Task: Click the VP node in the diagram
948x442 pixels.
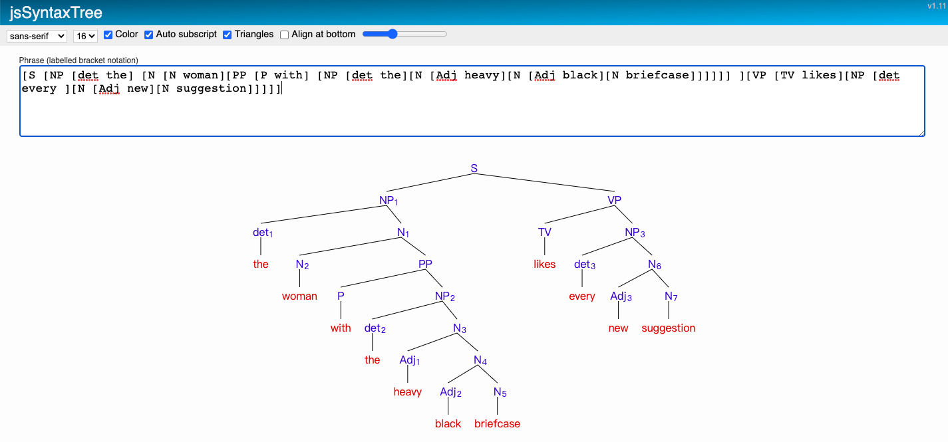Action: point(614,200)
